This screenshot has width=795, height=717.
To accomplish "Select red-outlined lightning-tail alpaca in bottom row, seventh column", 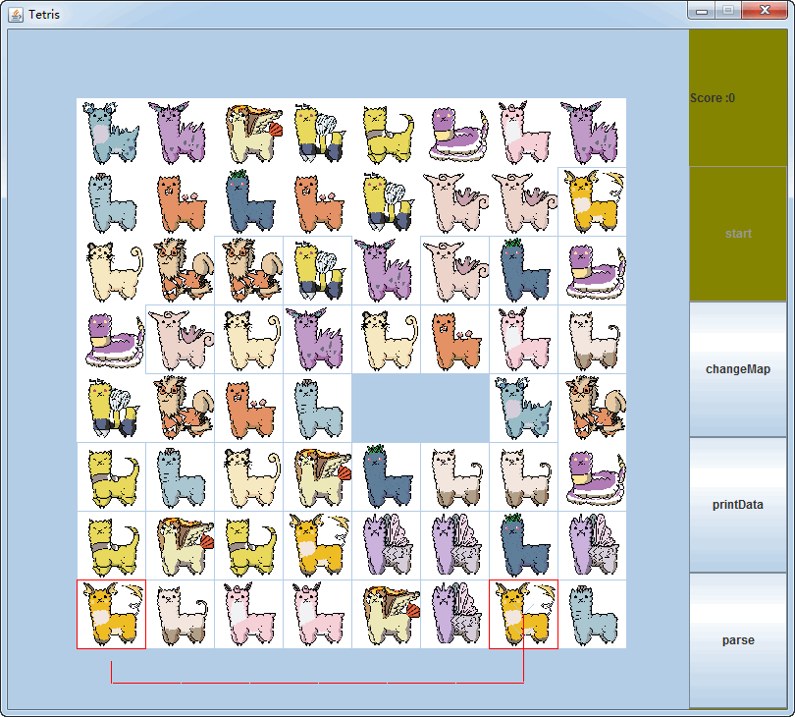I will click(523, 615).
